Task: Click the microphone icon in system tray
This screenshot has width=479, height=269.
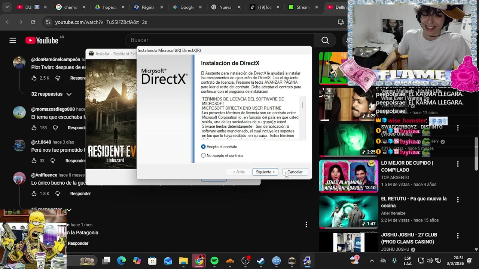Action: coord(394,260)
